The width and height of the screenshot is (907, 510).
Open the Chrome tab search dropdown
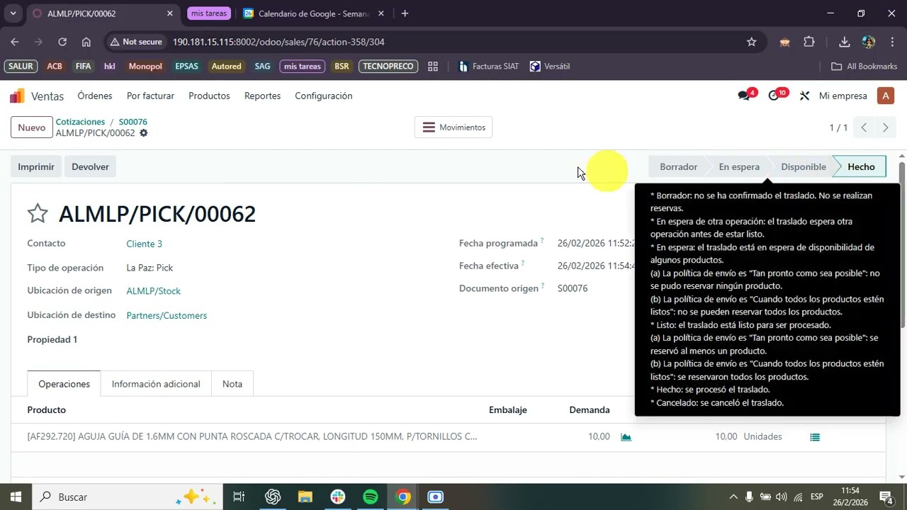[x=13, y=13]
